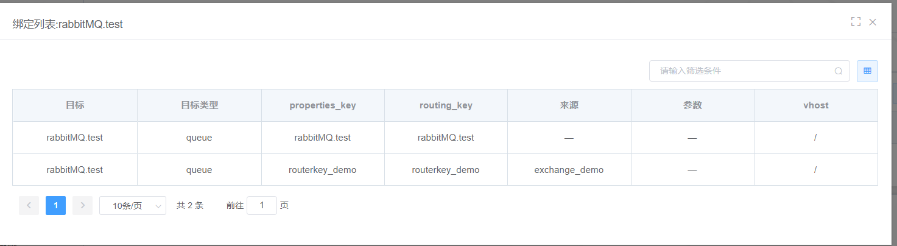The height and width of the screenshot is (246, 897).
Task: Click the 目标类型 column header
Action: (x=199, y=105)
